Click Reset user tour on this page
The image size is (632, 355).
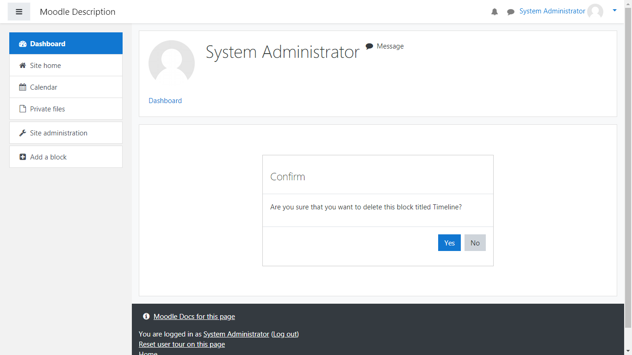[x=182, y=344]
